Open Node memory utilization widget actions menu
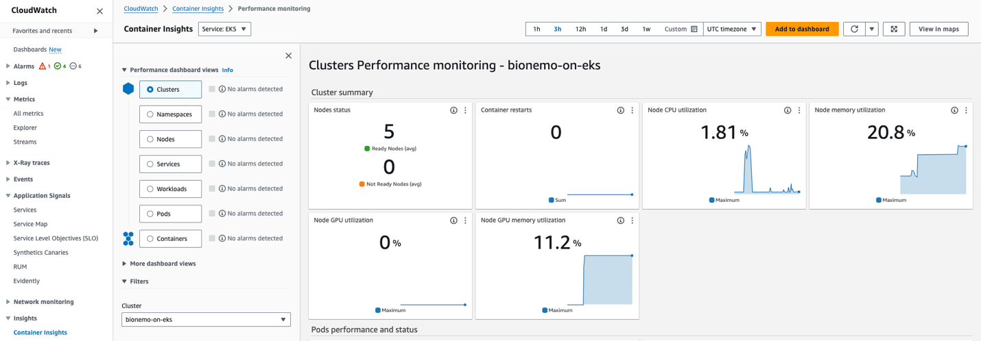The image size is (981, 341). (966, 110)
